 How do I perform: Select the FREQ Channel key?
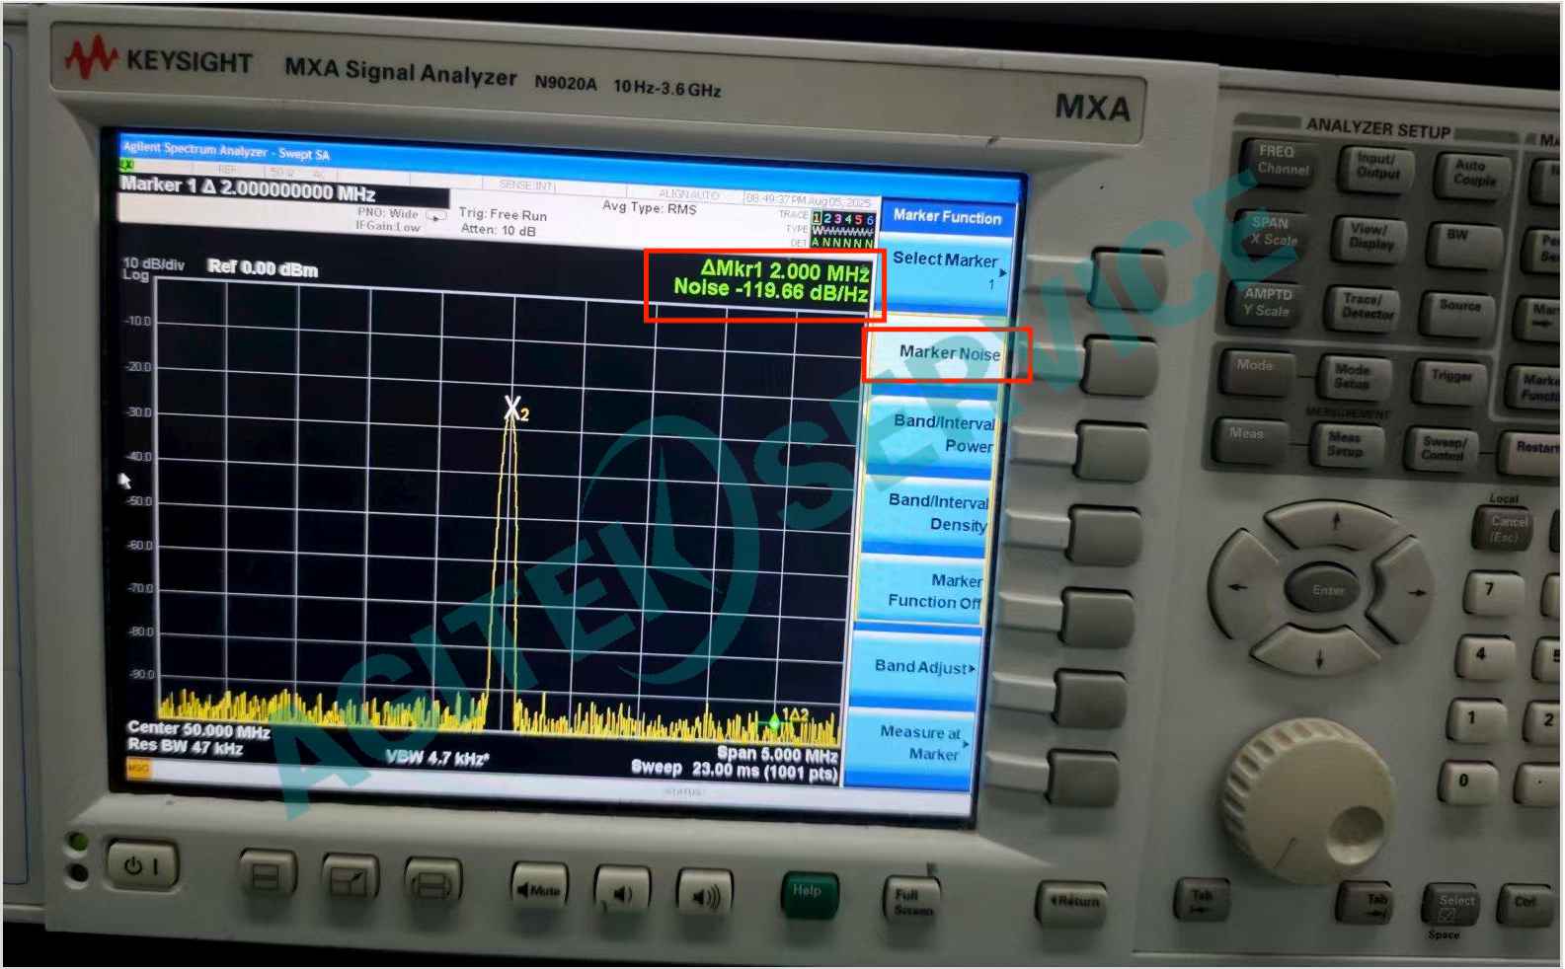1280,161
